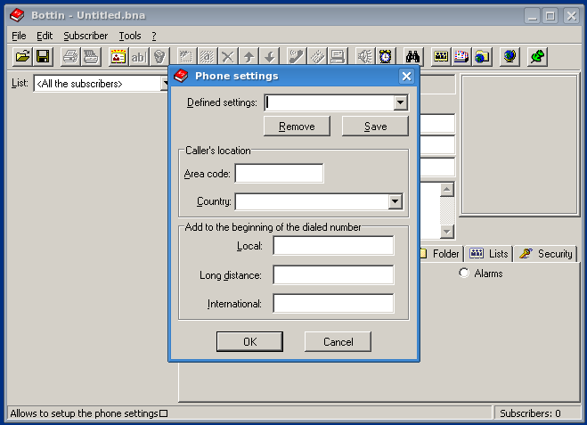
Task: Click the Remove button
Action: (297, 127)
